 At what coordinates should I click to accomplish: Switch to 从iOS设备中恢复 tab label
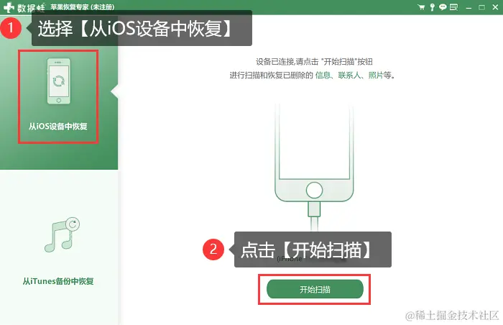(58, 127)
